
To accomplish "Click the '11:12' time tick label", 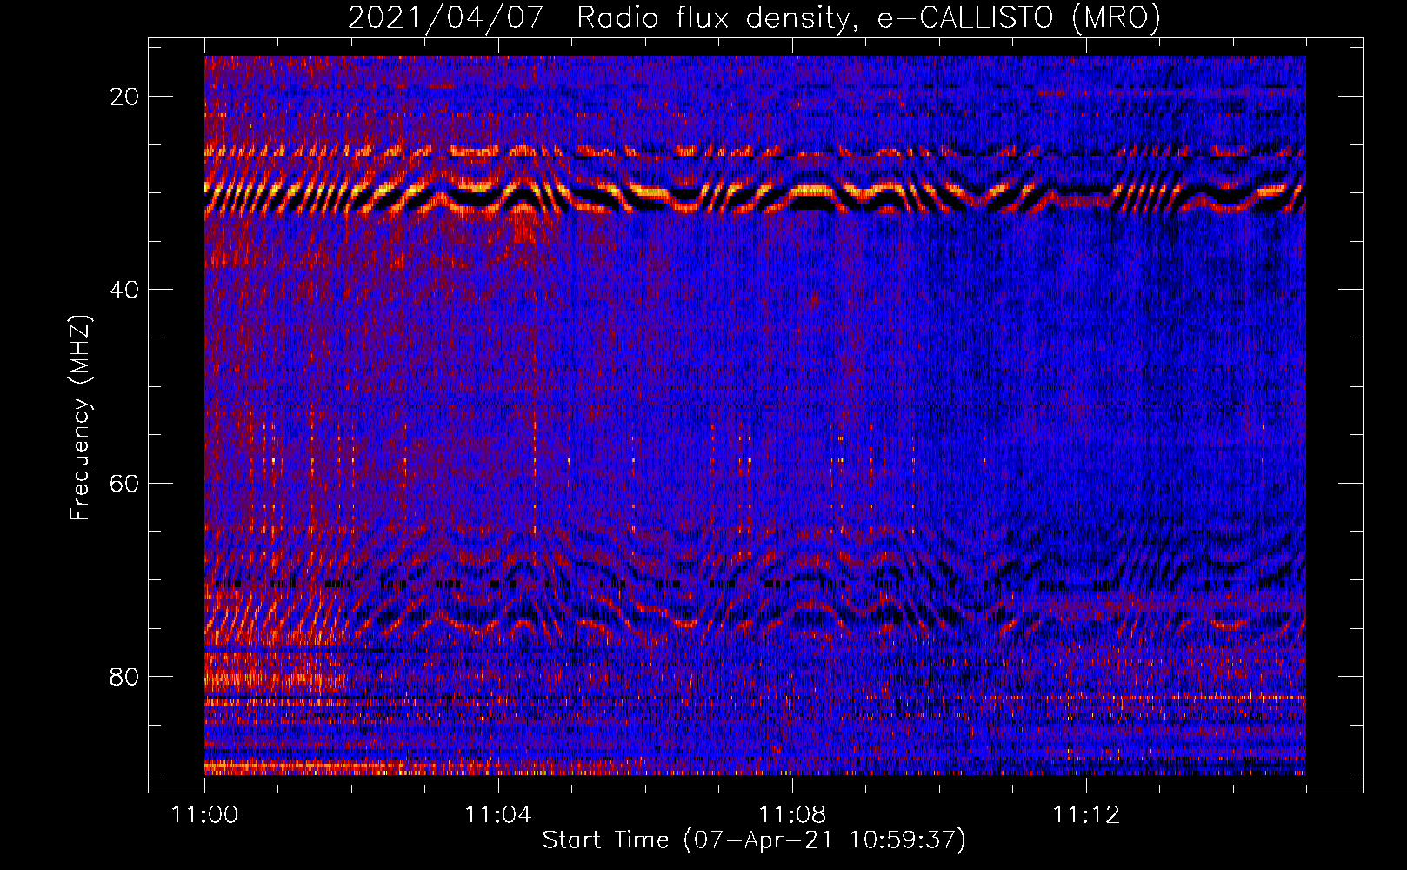I will click(x=1086, y=814).
